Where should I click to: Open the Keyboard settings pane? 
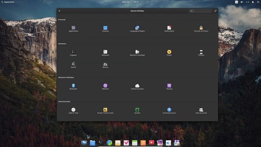[105, 53]
